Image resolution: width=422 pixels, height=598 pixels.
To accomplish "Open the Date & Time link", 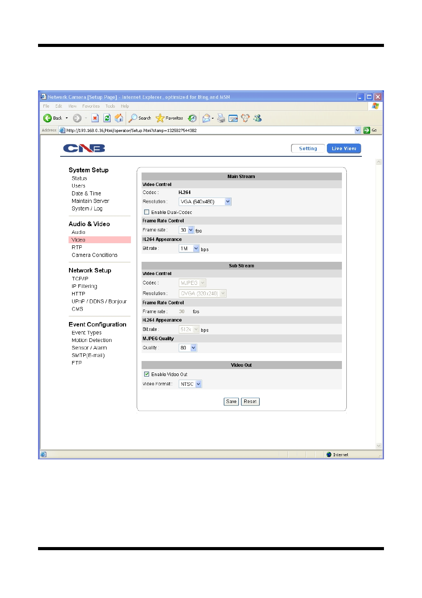I will pyautogui.click(x=86, y=194).
